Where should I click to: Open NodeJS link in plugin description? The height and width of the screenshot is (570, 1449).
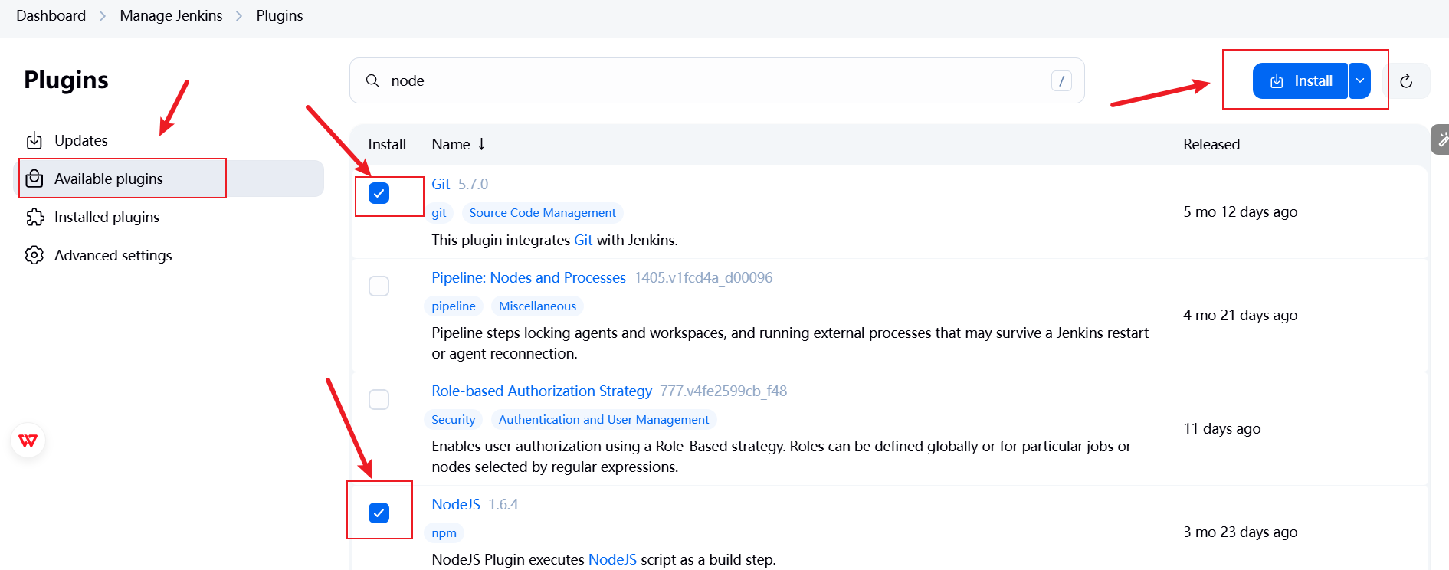pos(612,559)
